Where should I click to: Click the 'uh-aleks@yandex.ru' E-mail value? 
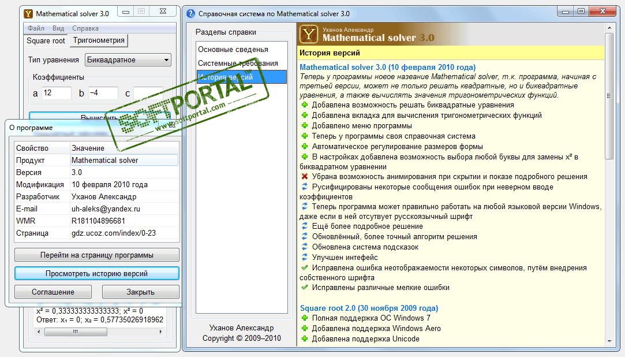[x=106, y=209]
